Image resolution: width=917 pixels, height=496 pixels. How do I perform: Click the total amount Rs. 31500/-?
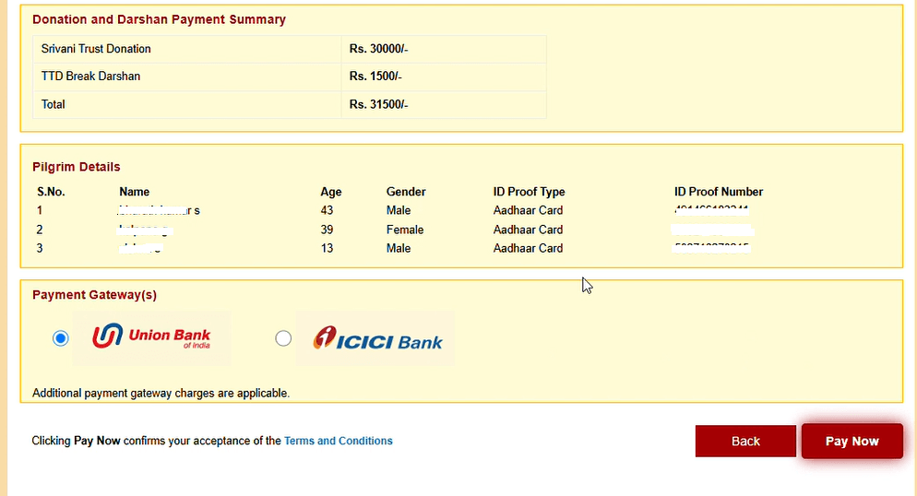pos(378,104)
